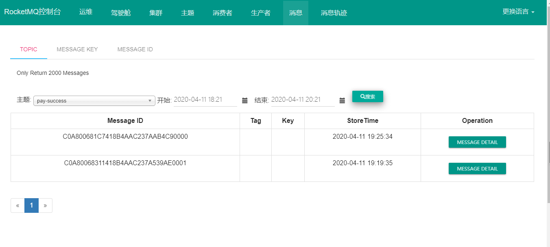The image size is (550, 247).
Task: Click the RocketMQ控制台 brand link
Action: (x=33, y=12)
